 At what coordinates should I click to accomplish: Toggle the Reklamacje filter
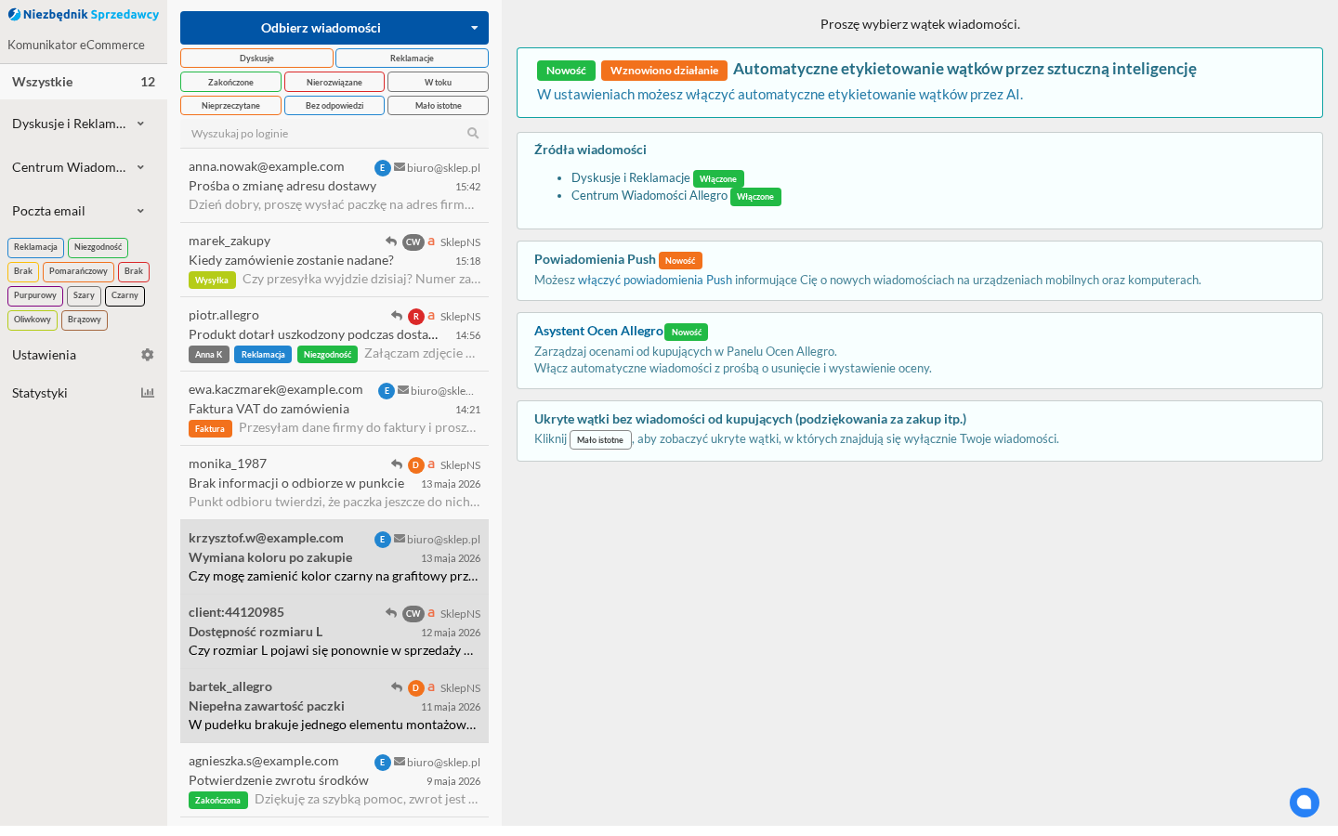click(x=412, y=59)
